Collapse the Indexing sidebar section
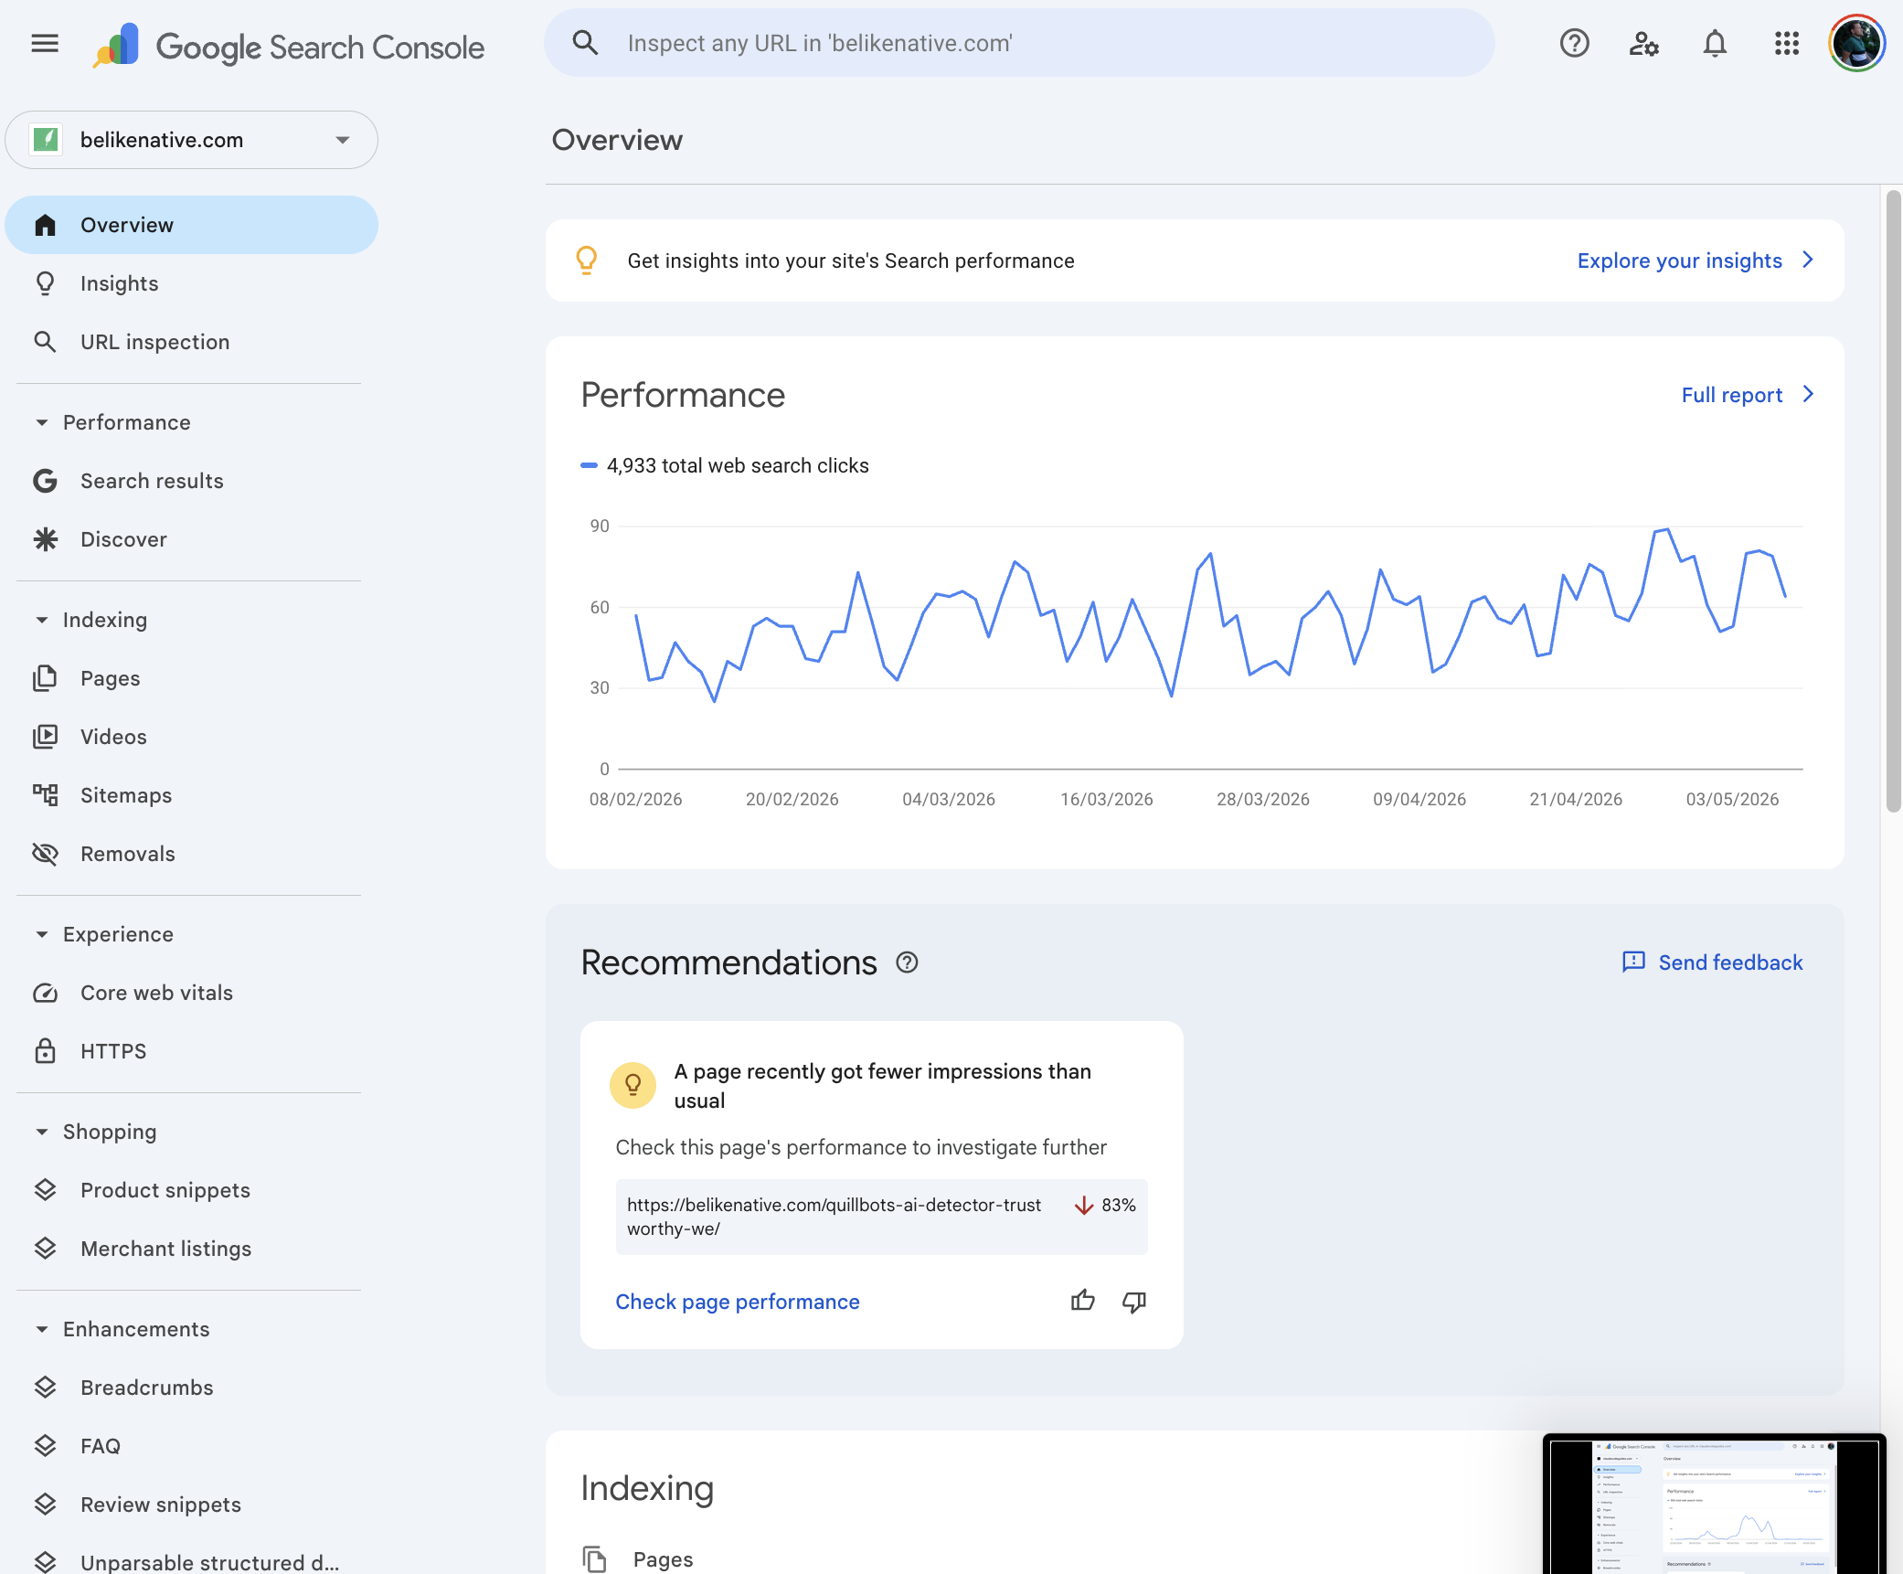Image resolution: width=1903 pixels, height=1574 pixels. 42,620
